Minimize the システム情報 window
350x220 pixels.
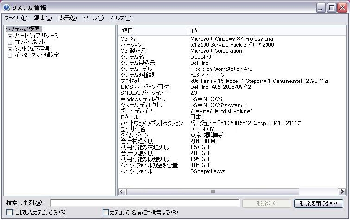(321, 8)
